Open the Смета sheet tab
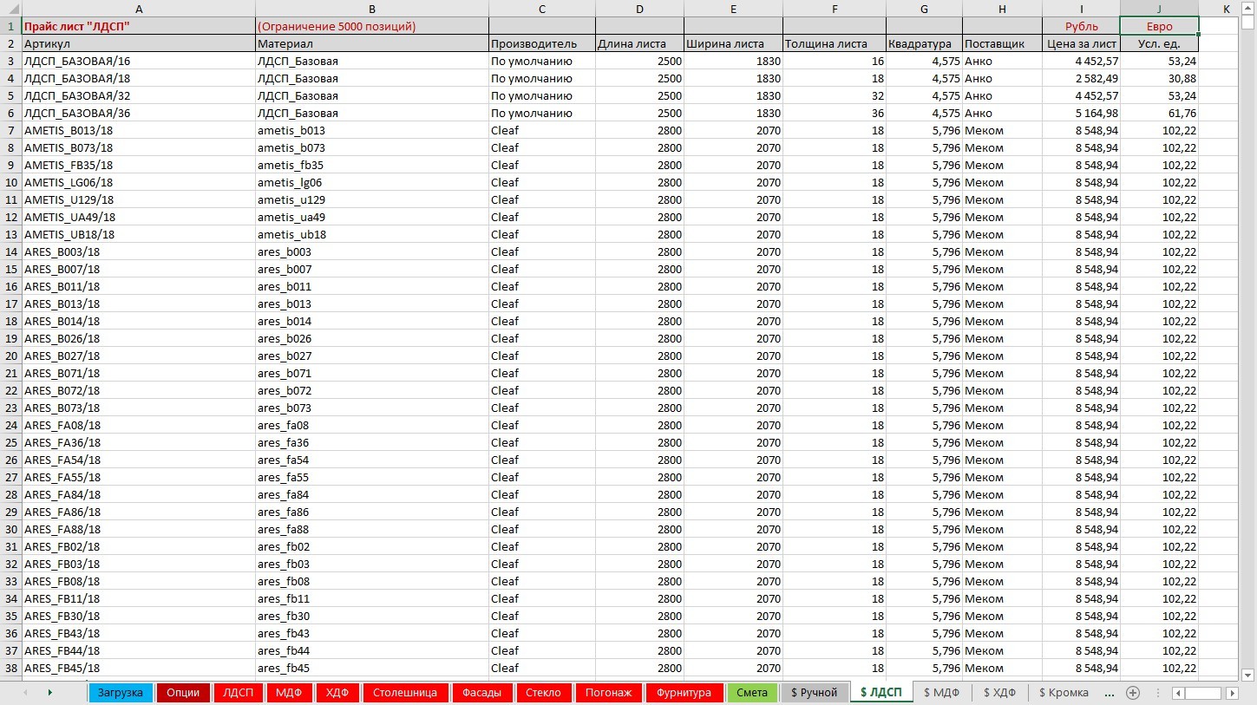The height and width of the screenshot is (705, 1257). [x=752, y=693]
